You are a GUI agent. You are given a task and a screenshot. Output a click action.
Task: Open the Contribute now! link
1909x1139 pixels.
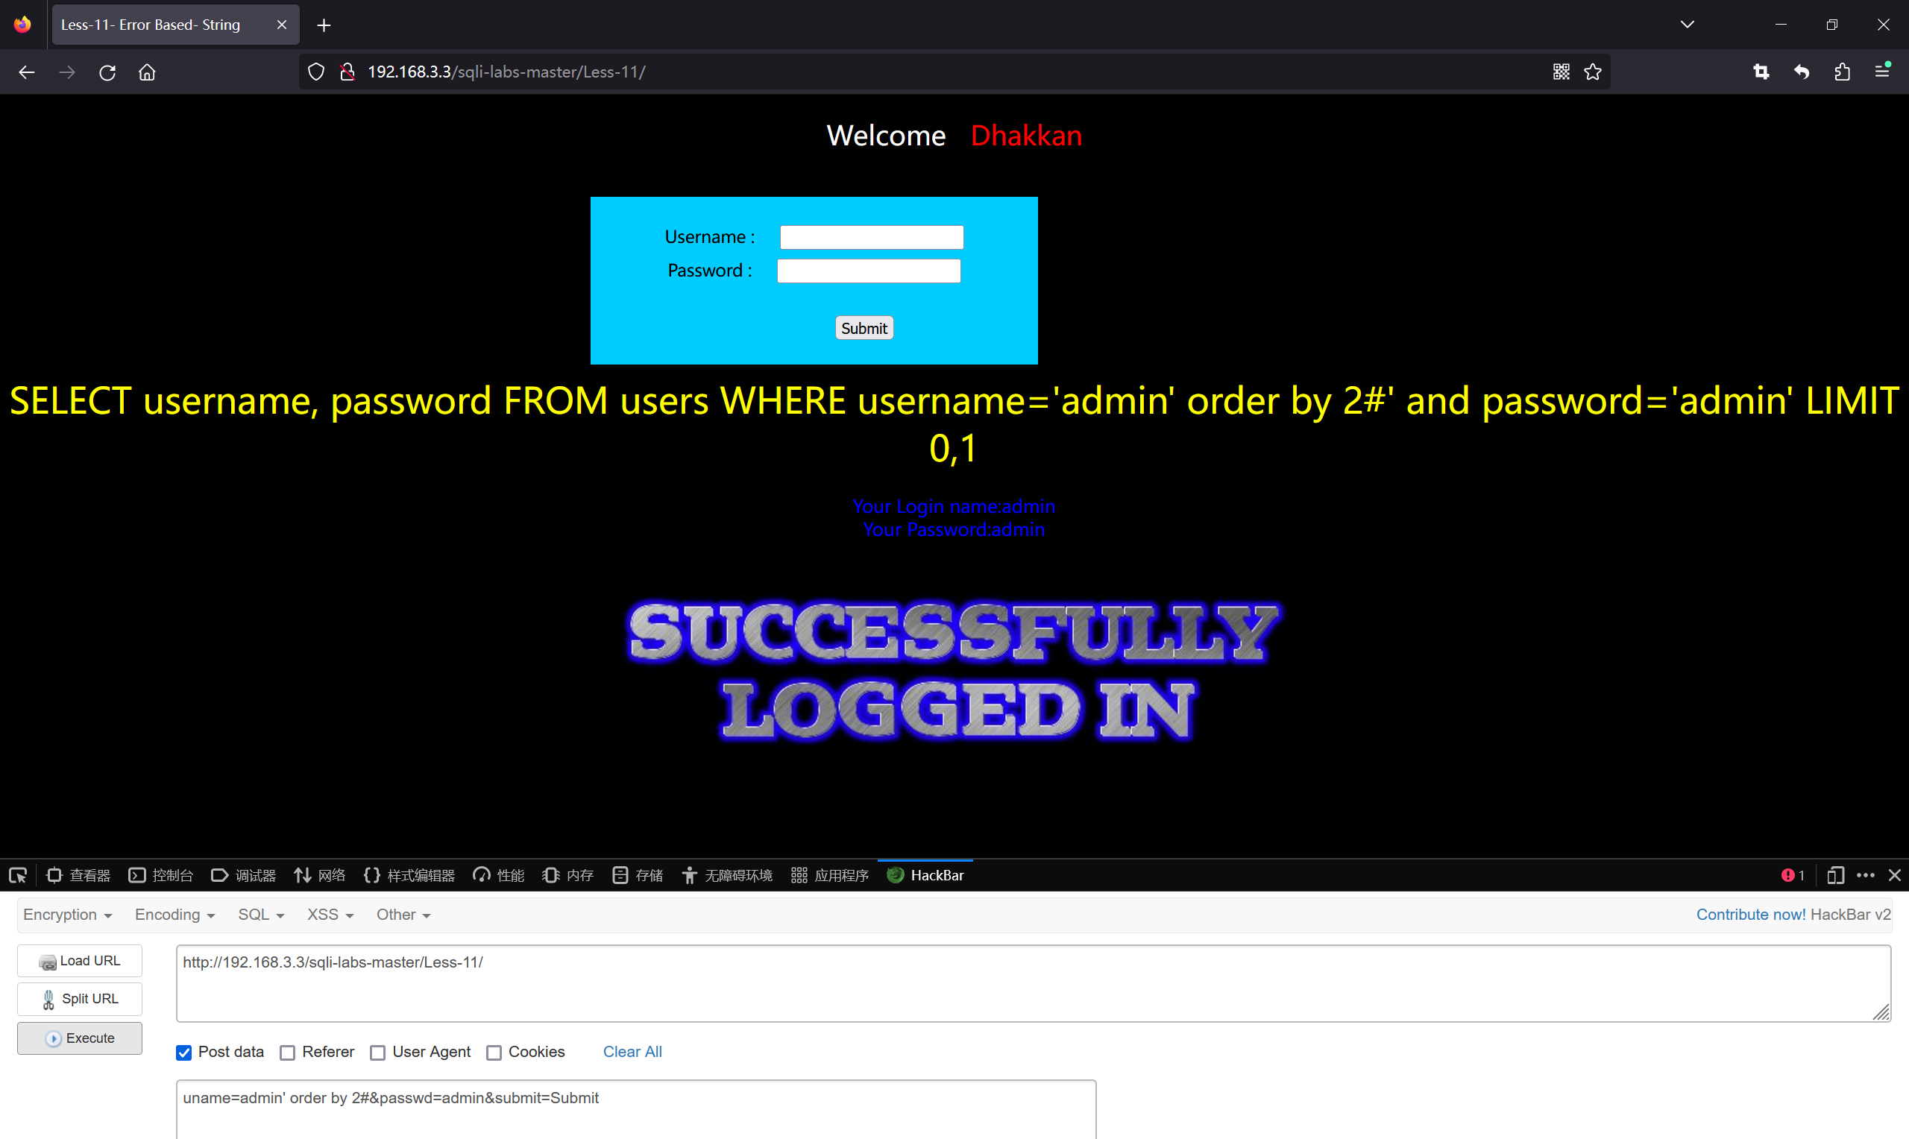[1751, 914]
